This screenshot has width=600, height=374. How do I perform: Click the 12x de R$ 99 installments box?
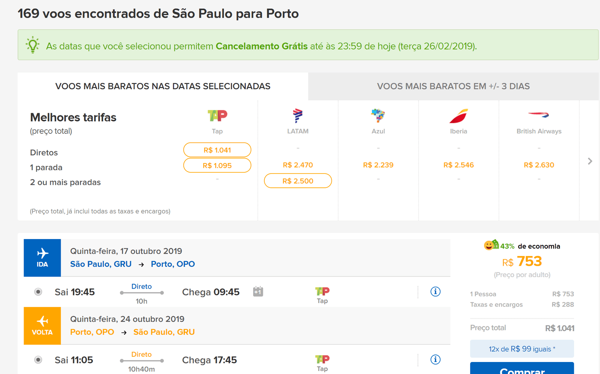pyautogui.click(x=522, y=349)
